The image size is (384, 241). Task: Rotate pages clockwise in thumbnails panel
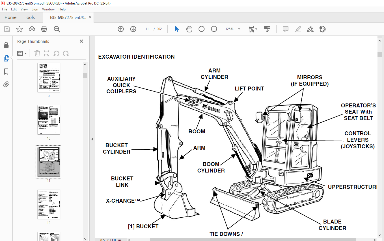pos(66,53)
